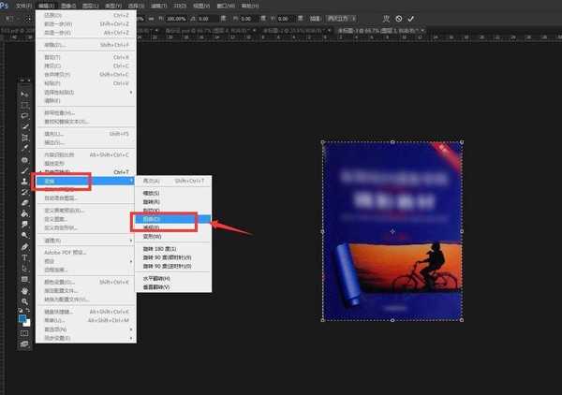Cancel the transform with the circle-slash icon

399,18
